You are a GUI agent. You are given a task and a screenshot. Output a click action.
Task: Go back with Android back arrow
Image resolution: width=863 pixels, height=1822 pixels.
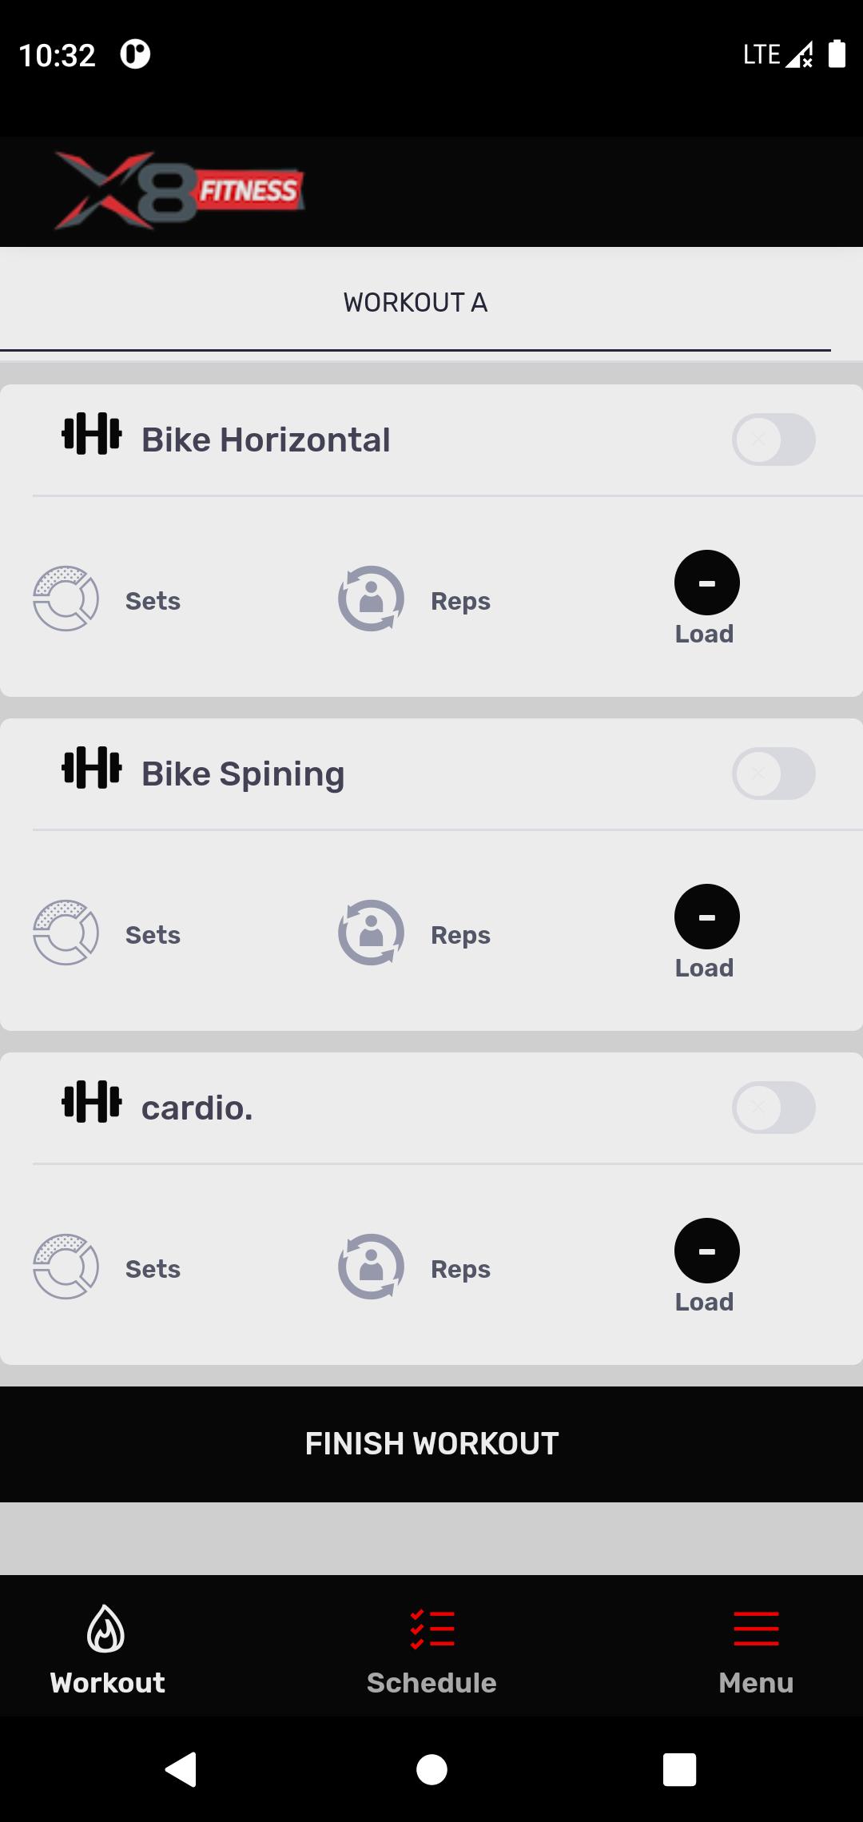[x=181, y=1769]
